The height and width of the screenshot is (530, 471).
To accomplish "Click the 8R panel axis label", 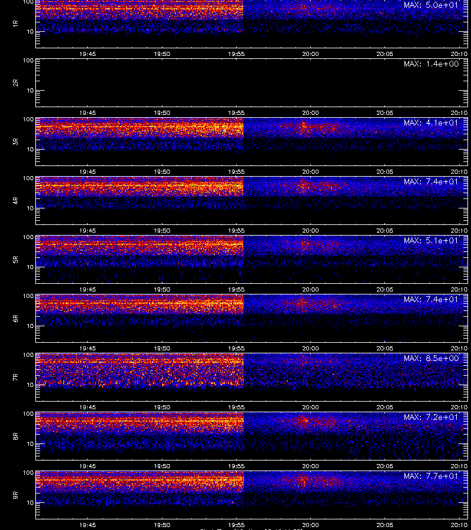I will pyautogui.click(x=15, y=436).
